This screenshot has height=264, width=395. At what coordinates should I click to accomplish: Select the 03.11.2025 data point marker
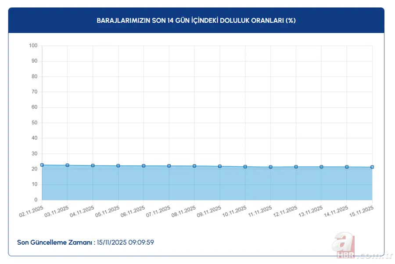tap(68, 165)
